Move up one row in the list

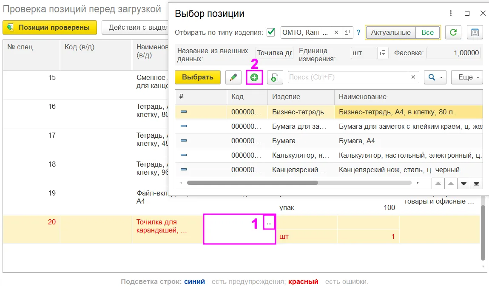click(451, 183)
